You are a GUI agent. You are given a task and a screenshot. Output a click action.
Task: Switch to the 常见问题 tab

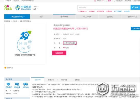pos(64,80)
